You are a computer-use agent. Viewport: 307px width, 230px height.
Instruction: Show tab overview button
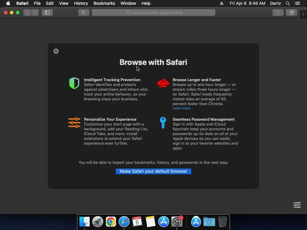pos(291,13)
